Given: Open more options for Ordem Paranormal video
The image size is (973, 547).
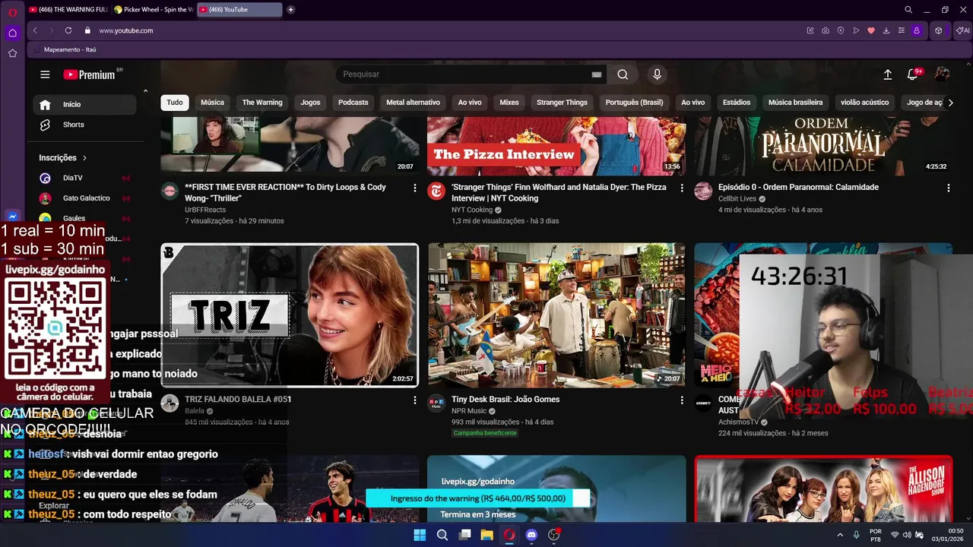Looking at the screenshot, I should click(949, 188).
